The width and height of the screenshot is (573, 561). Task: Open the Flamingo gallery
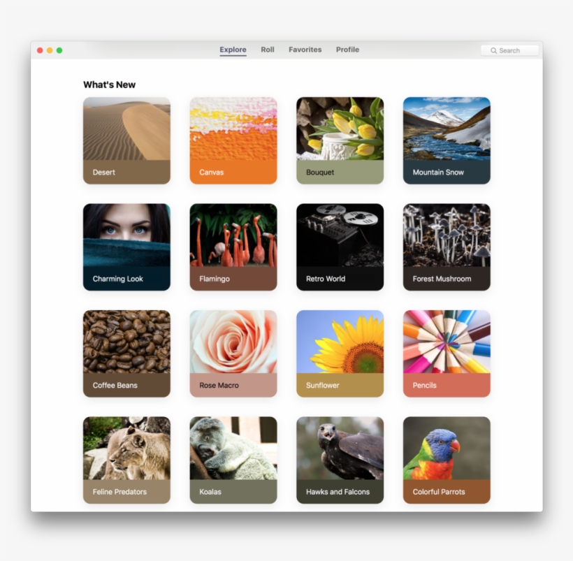tap(233, 246)
